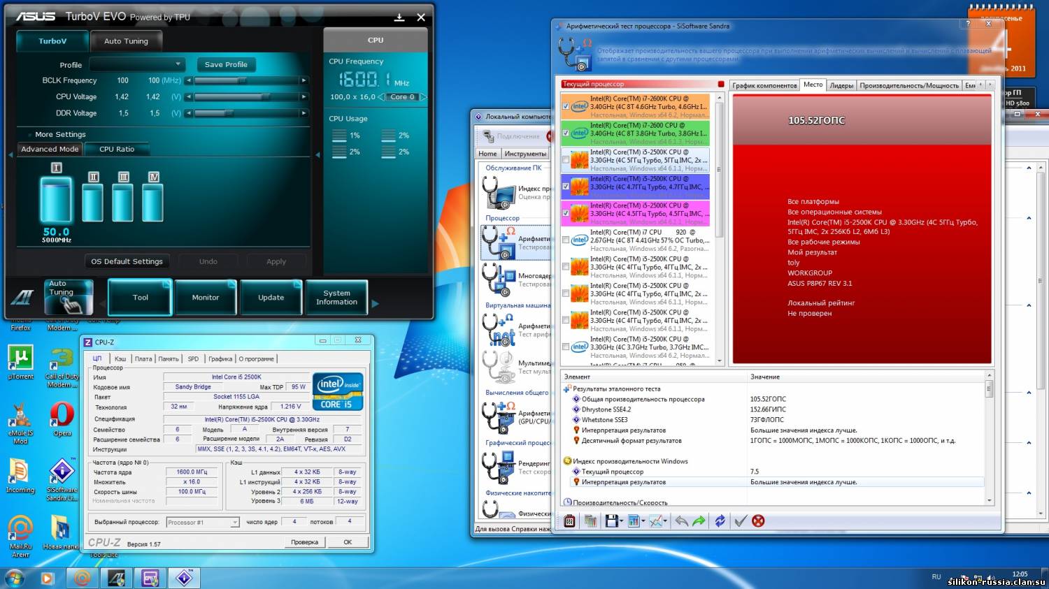Click the calculator-style icon in Sandra bottom toolbar
Viewport: 1049px width, 589px height.
(x=569, y=521)
